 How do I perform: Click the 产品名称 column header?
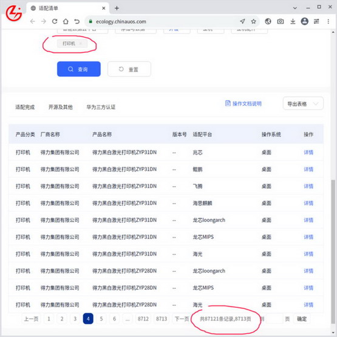tap(102, 134)
